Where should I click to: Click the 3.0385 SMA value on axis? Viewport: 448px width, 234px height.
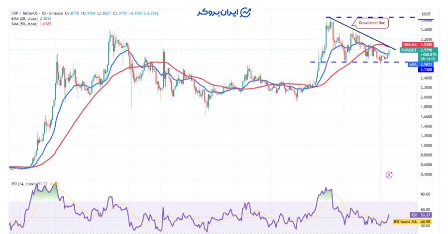coord(427,44)
